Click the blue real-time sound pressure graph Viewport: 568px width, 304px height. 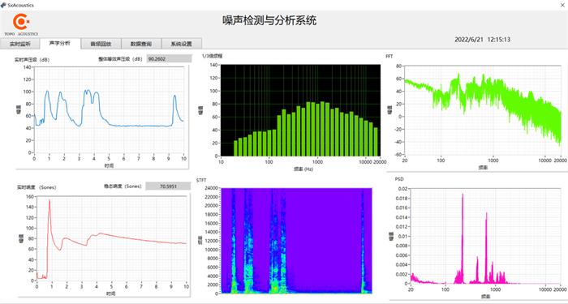tap(109, 109)
